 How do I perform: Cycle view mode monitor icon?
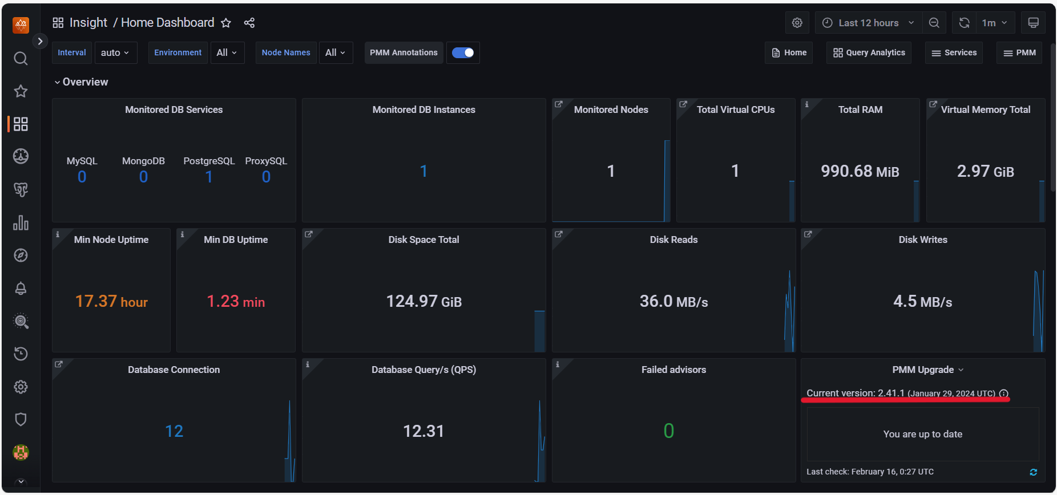pos(1033,23)
